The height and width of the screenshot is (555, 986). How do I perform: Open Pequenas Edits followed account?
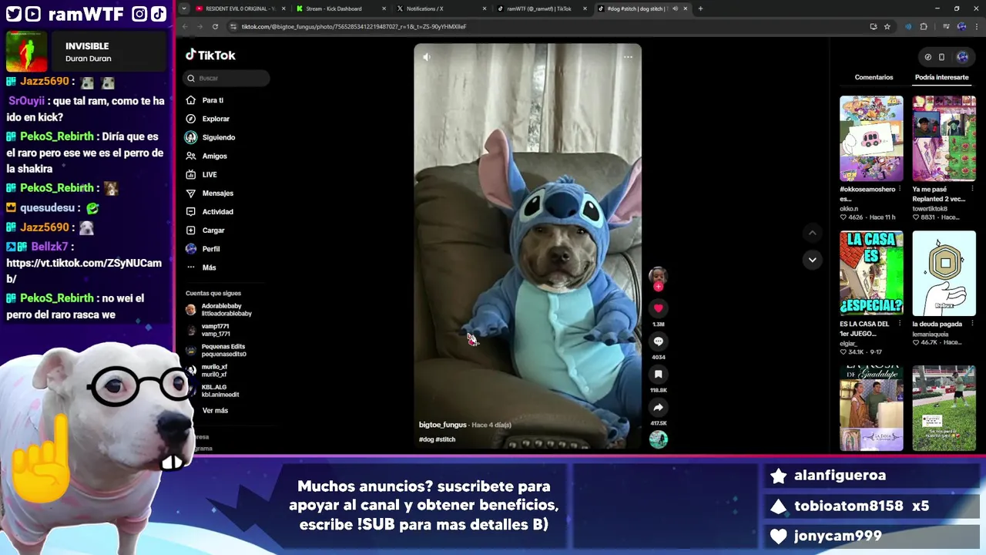point(216,350)
